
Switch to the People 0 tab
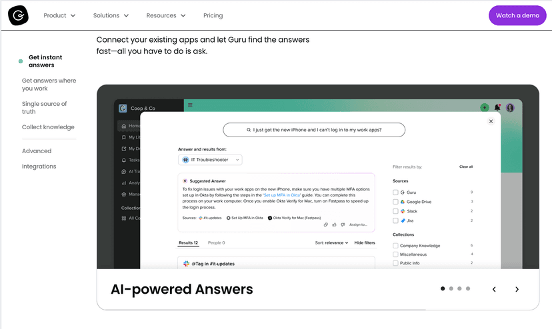(x=216, y=243)
